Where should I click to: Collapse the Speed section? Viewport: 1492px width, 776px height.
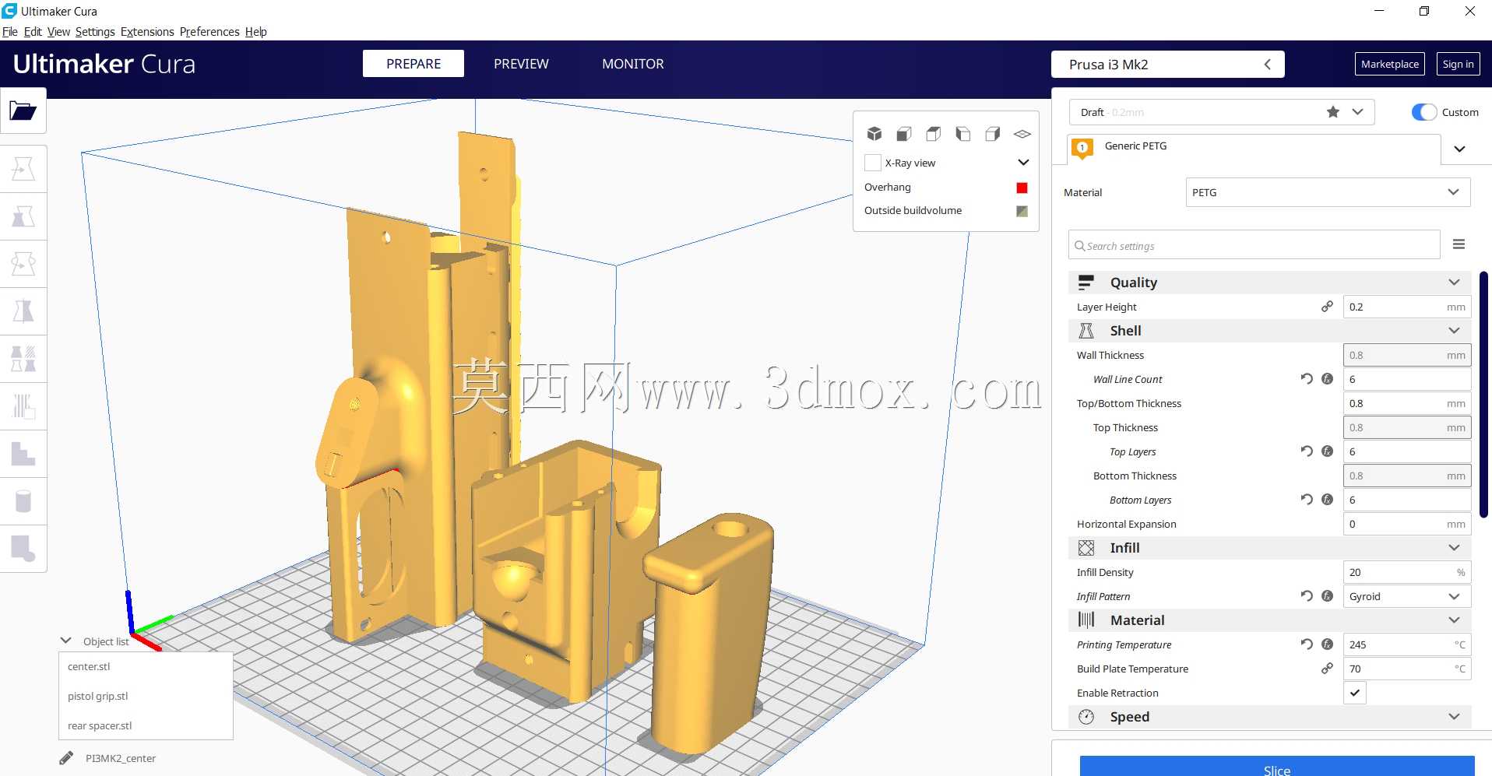point(1453,716)
